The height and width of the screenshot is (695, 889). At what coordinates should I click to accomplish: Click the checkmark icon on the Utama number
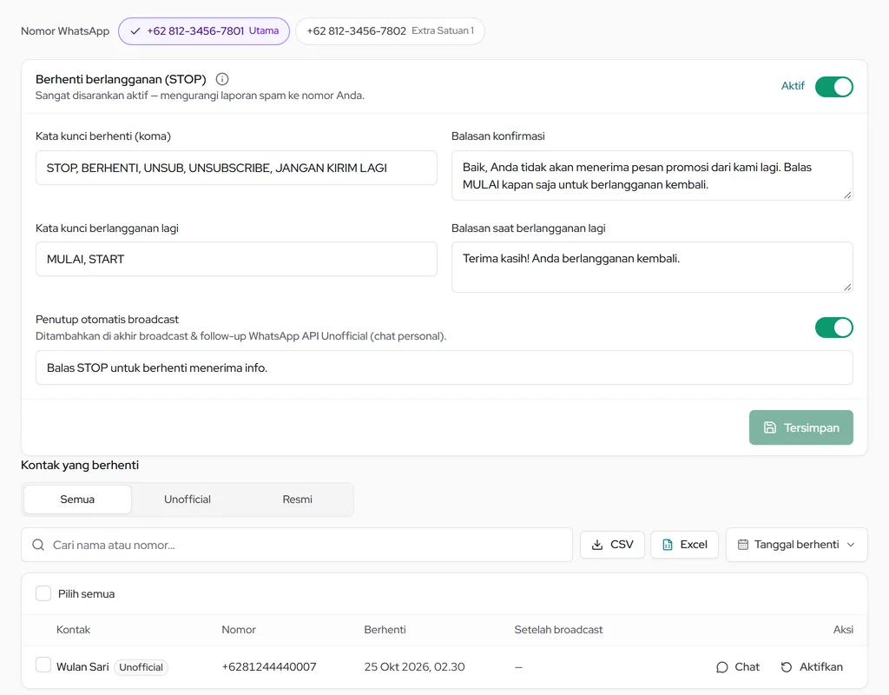coord(135,31)
